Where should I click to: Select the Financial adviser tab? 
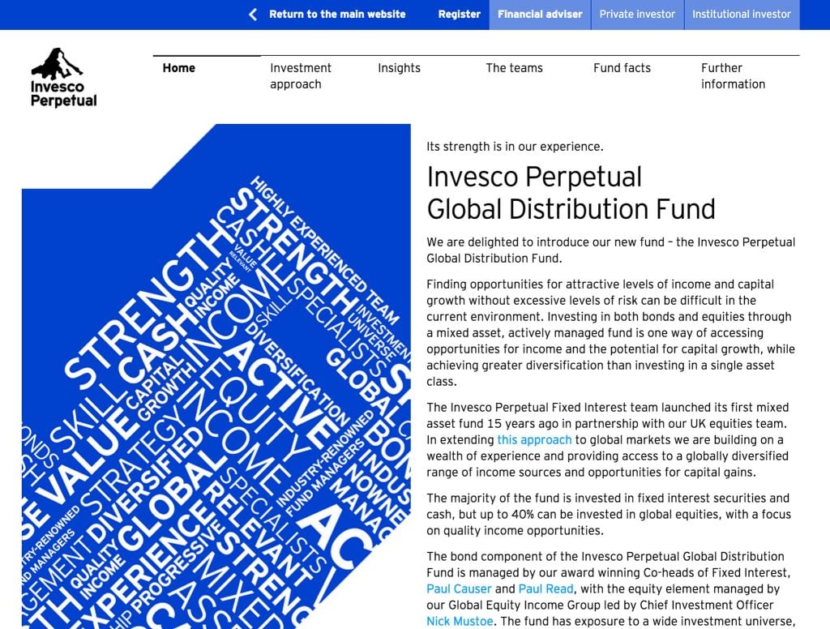click(540, 15)
